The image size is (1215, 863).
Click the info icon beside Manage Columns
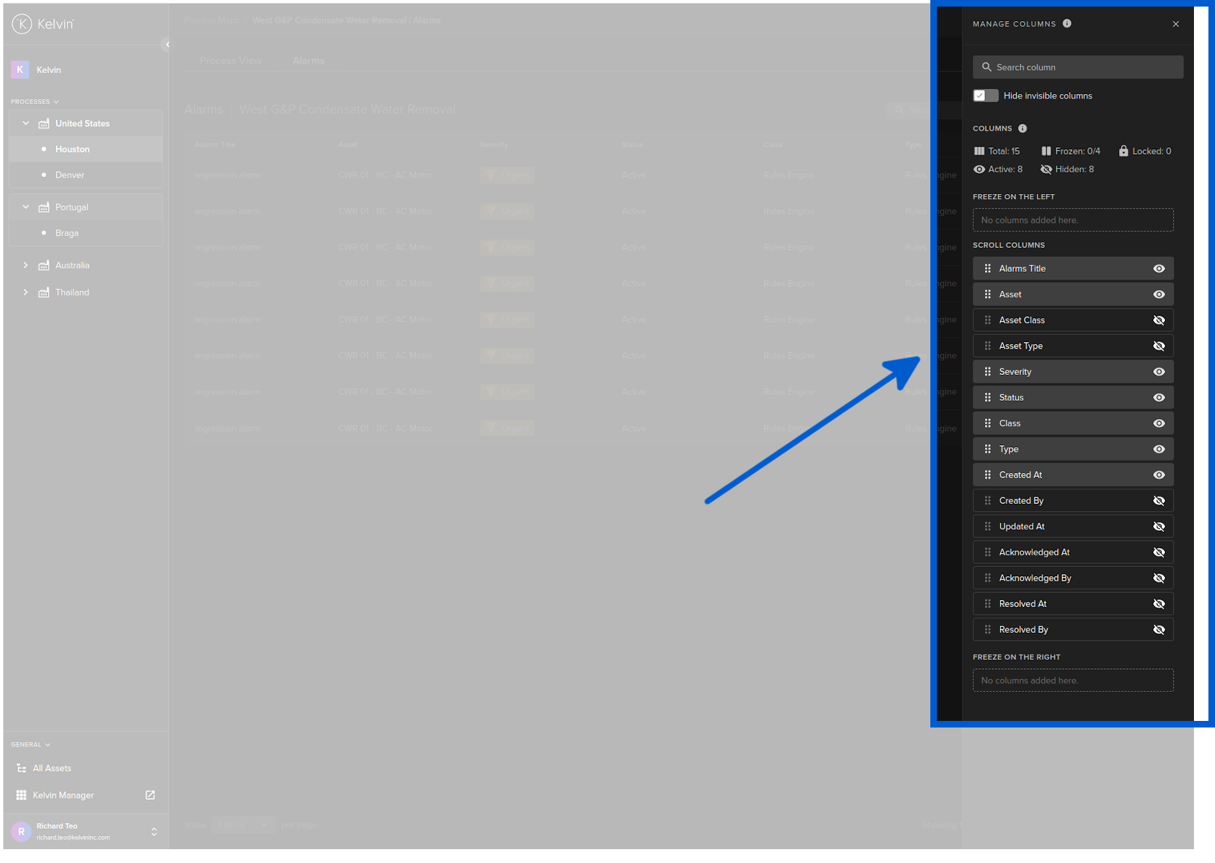tap(1067, 24)
